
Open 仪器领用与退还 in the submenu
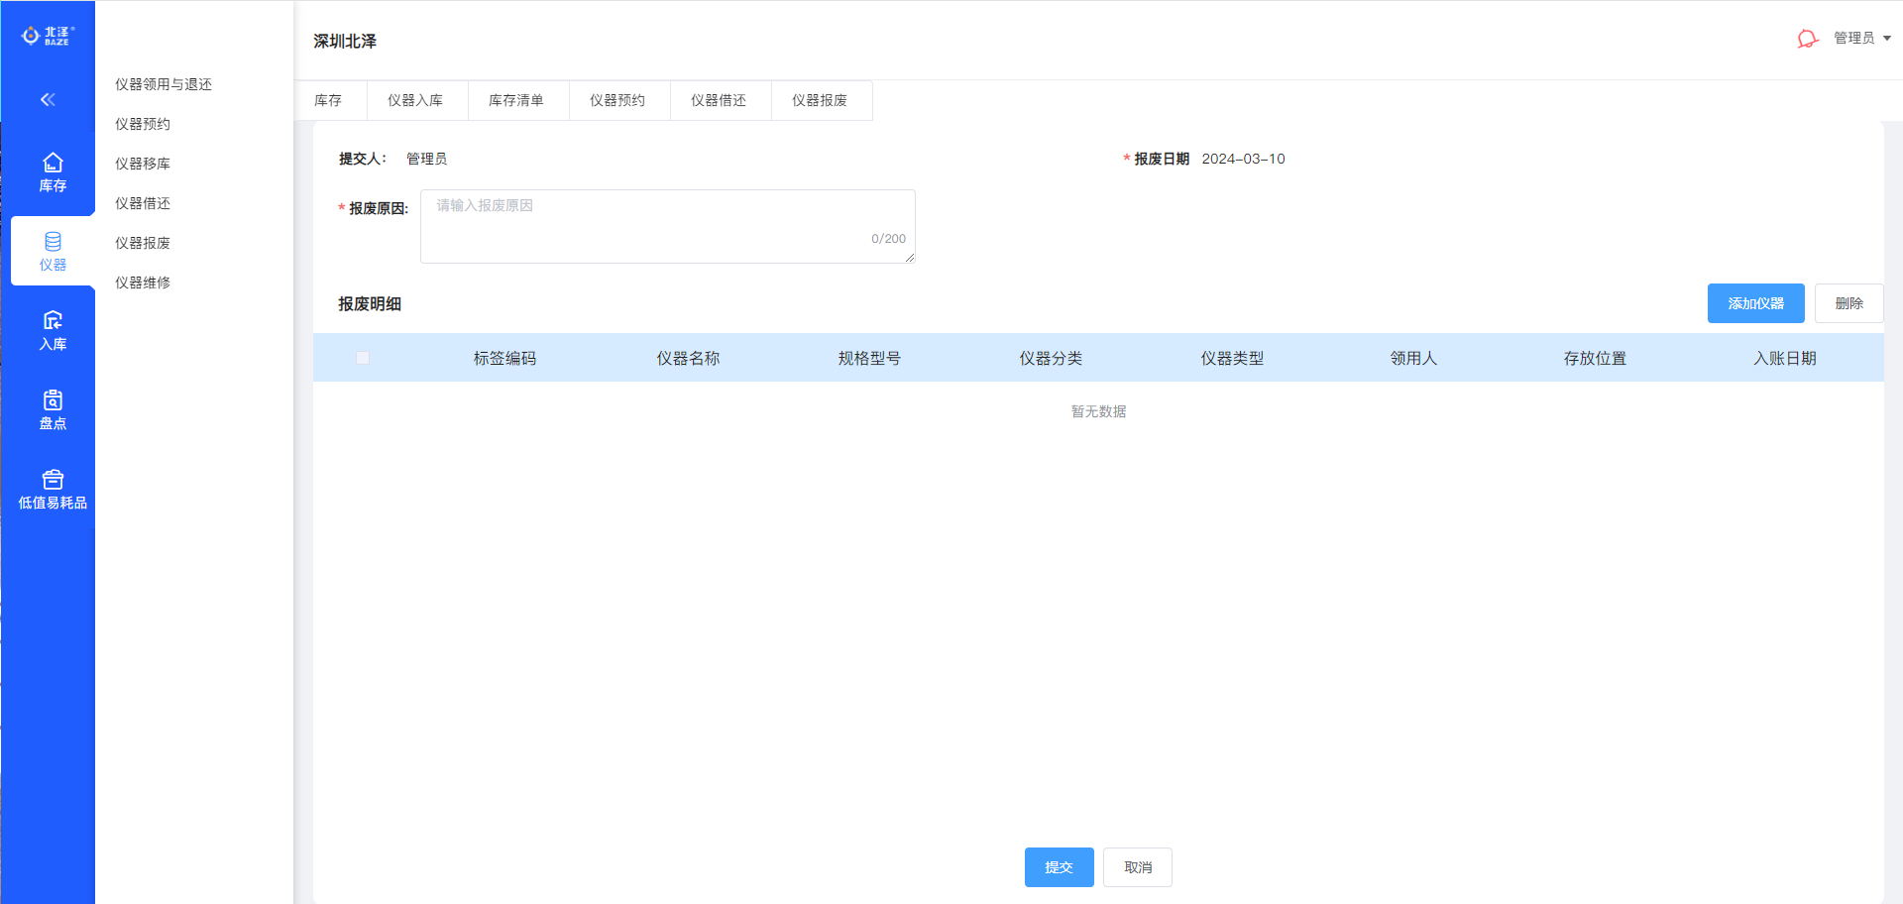pyautogui.click(x=164, y=84)
